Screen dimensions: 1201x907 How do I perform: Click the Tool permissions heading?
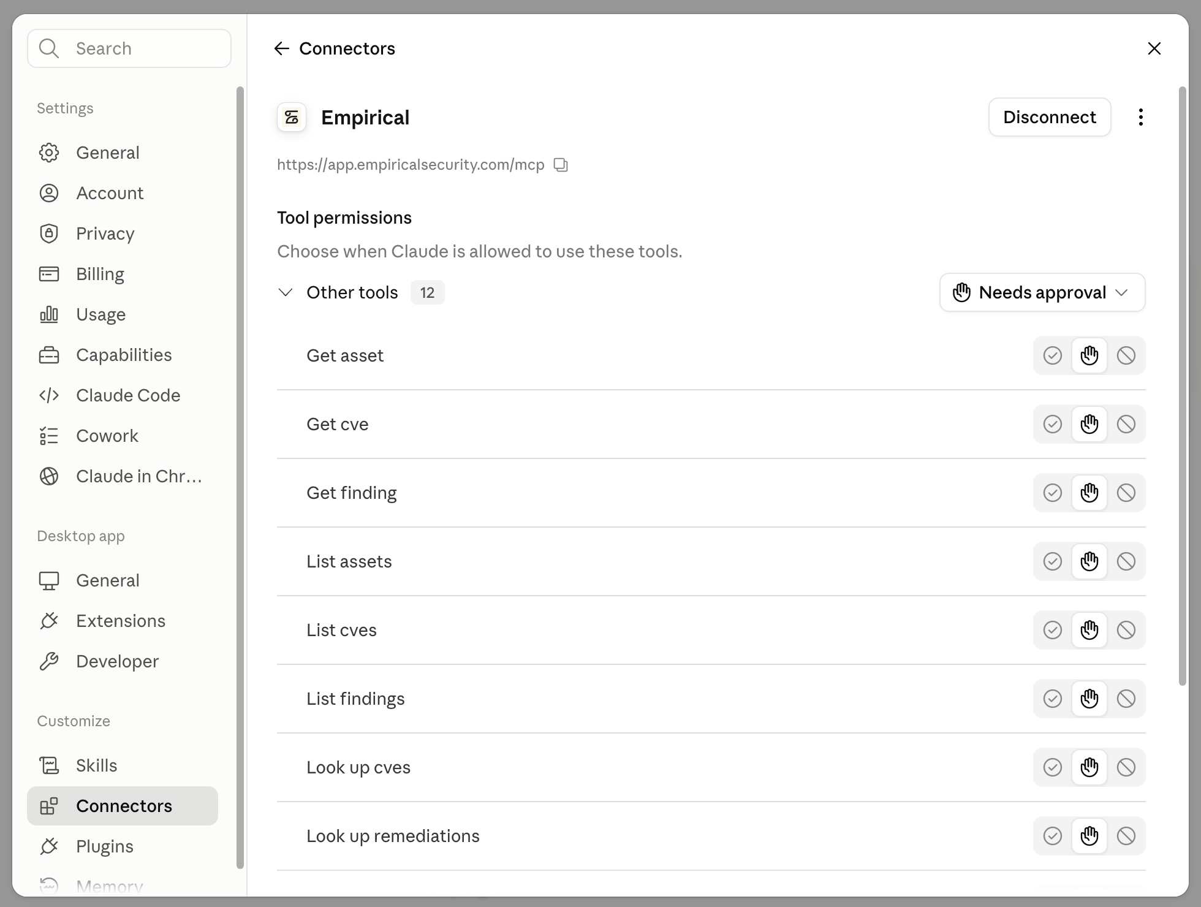[x=344, y=218]
